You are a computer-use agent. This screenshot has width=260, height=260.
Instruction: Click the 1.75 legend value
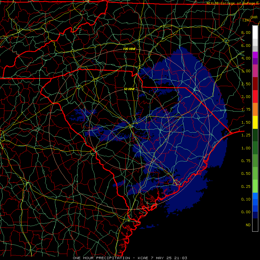[x=246, y=109]
